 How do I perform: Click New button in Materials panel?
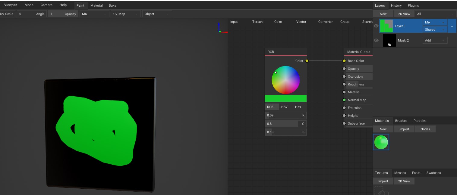point(383,129)
